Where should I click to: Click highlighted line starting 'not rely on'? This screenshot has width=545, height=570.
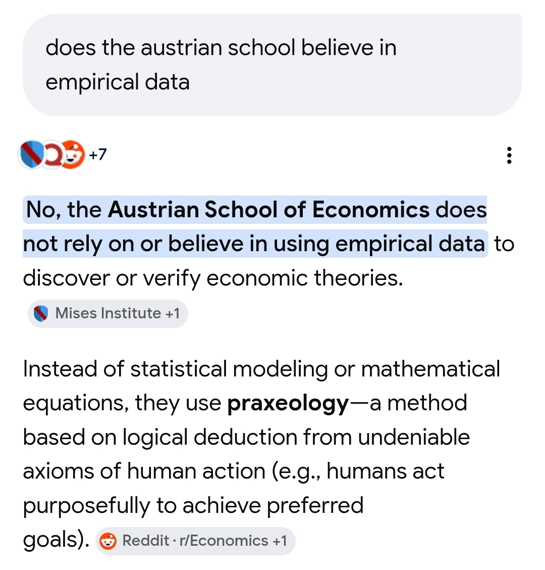tap(254, 244)
